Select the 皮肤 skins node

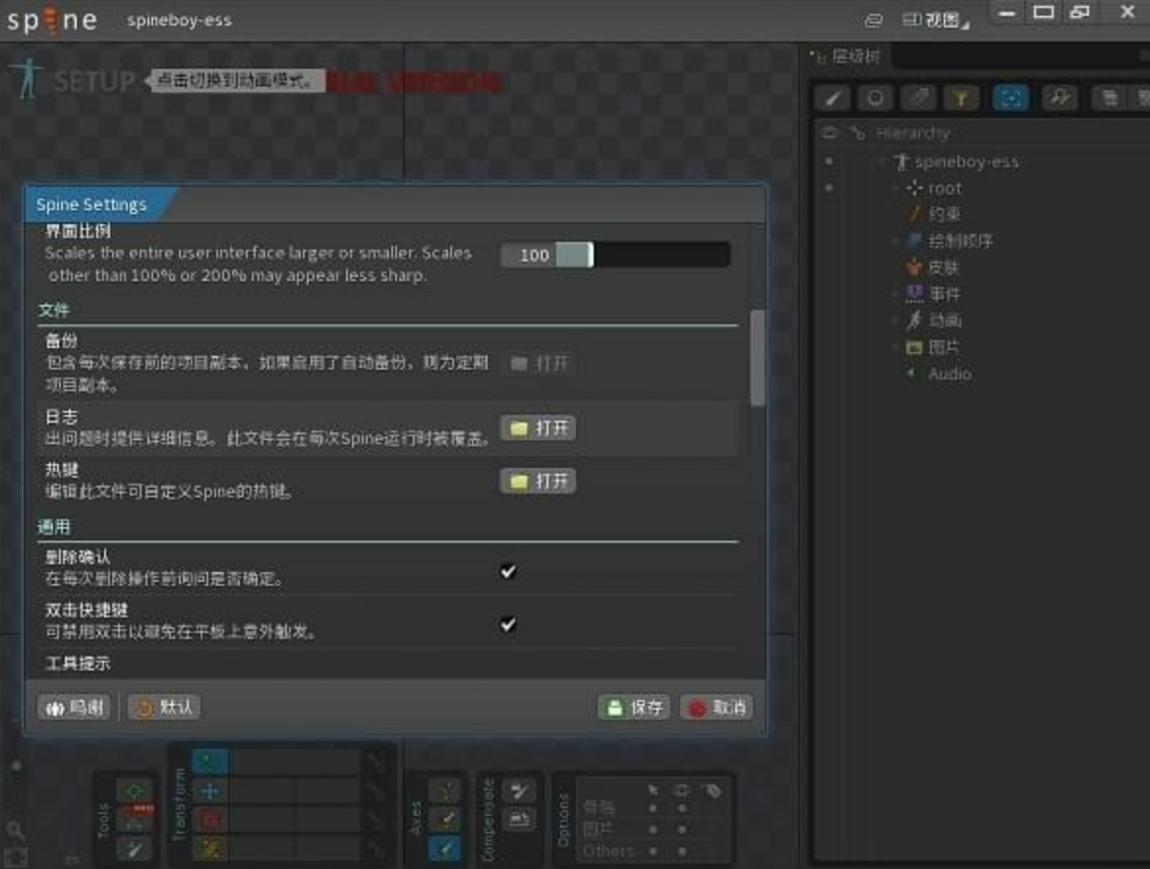click(933, 267)
